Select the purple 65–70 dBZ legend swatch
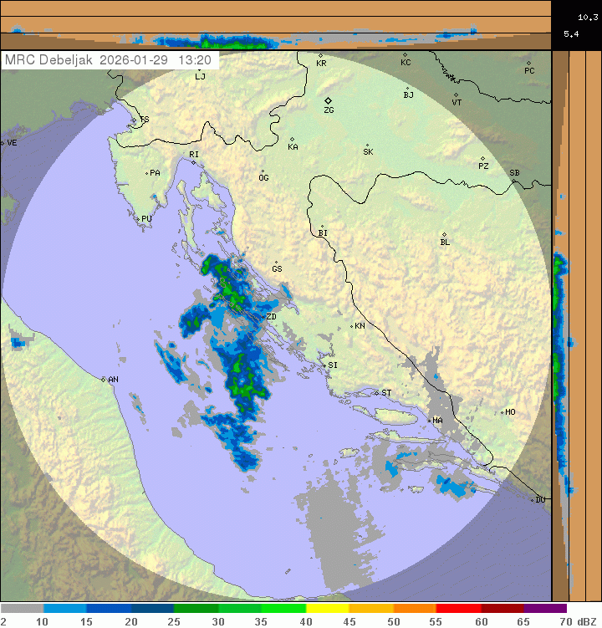 coord(545,609)
